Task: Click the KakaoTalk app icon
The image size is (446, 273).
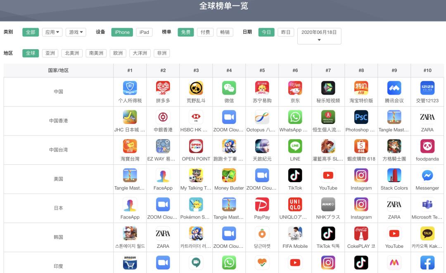Action: pos(427,233)
